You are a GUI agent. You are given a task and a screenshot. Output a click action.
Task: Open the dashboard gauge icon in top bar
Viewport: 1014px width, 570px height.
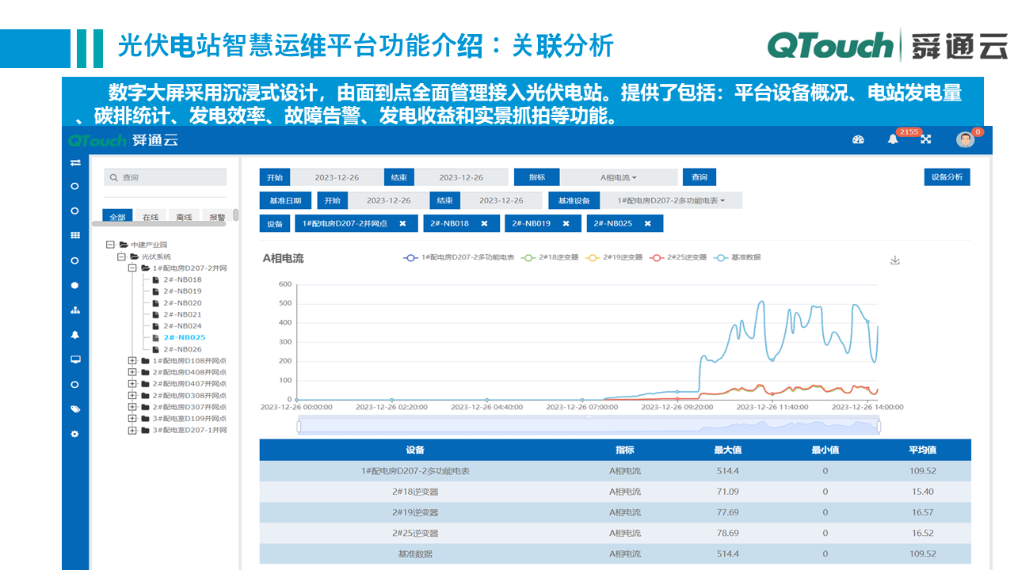pos(858,139)
